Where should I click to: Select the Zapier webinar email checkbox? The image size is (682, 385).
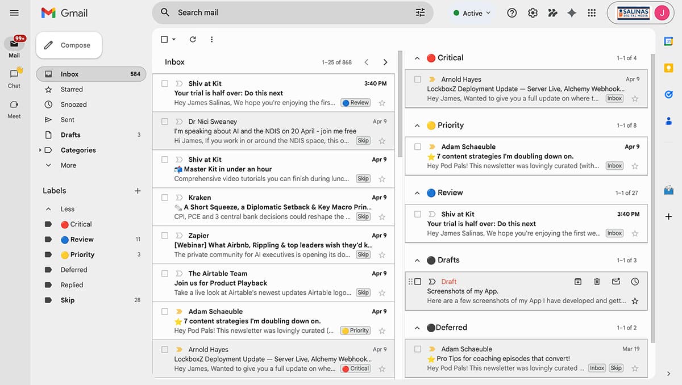point(165,236)
